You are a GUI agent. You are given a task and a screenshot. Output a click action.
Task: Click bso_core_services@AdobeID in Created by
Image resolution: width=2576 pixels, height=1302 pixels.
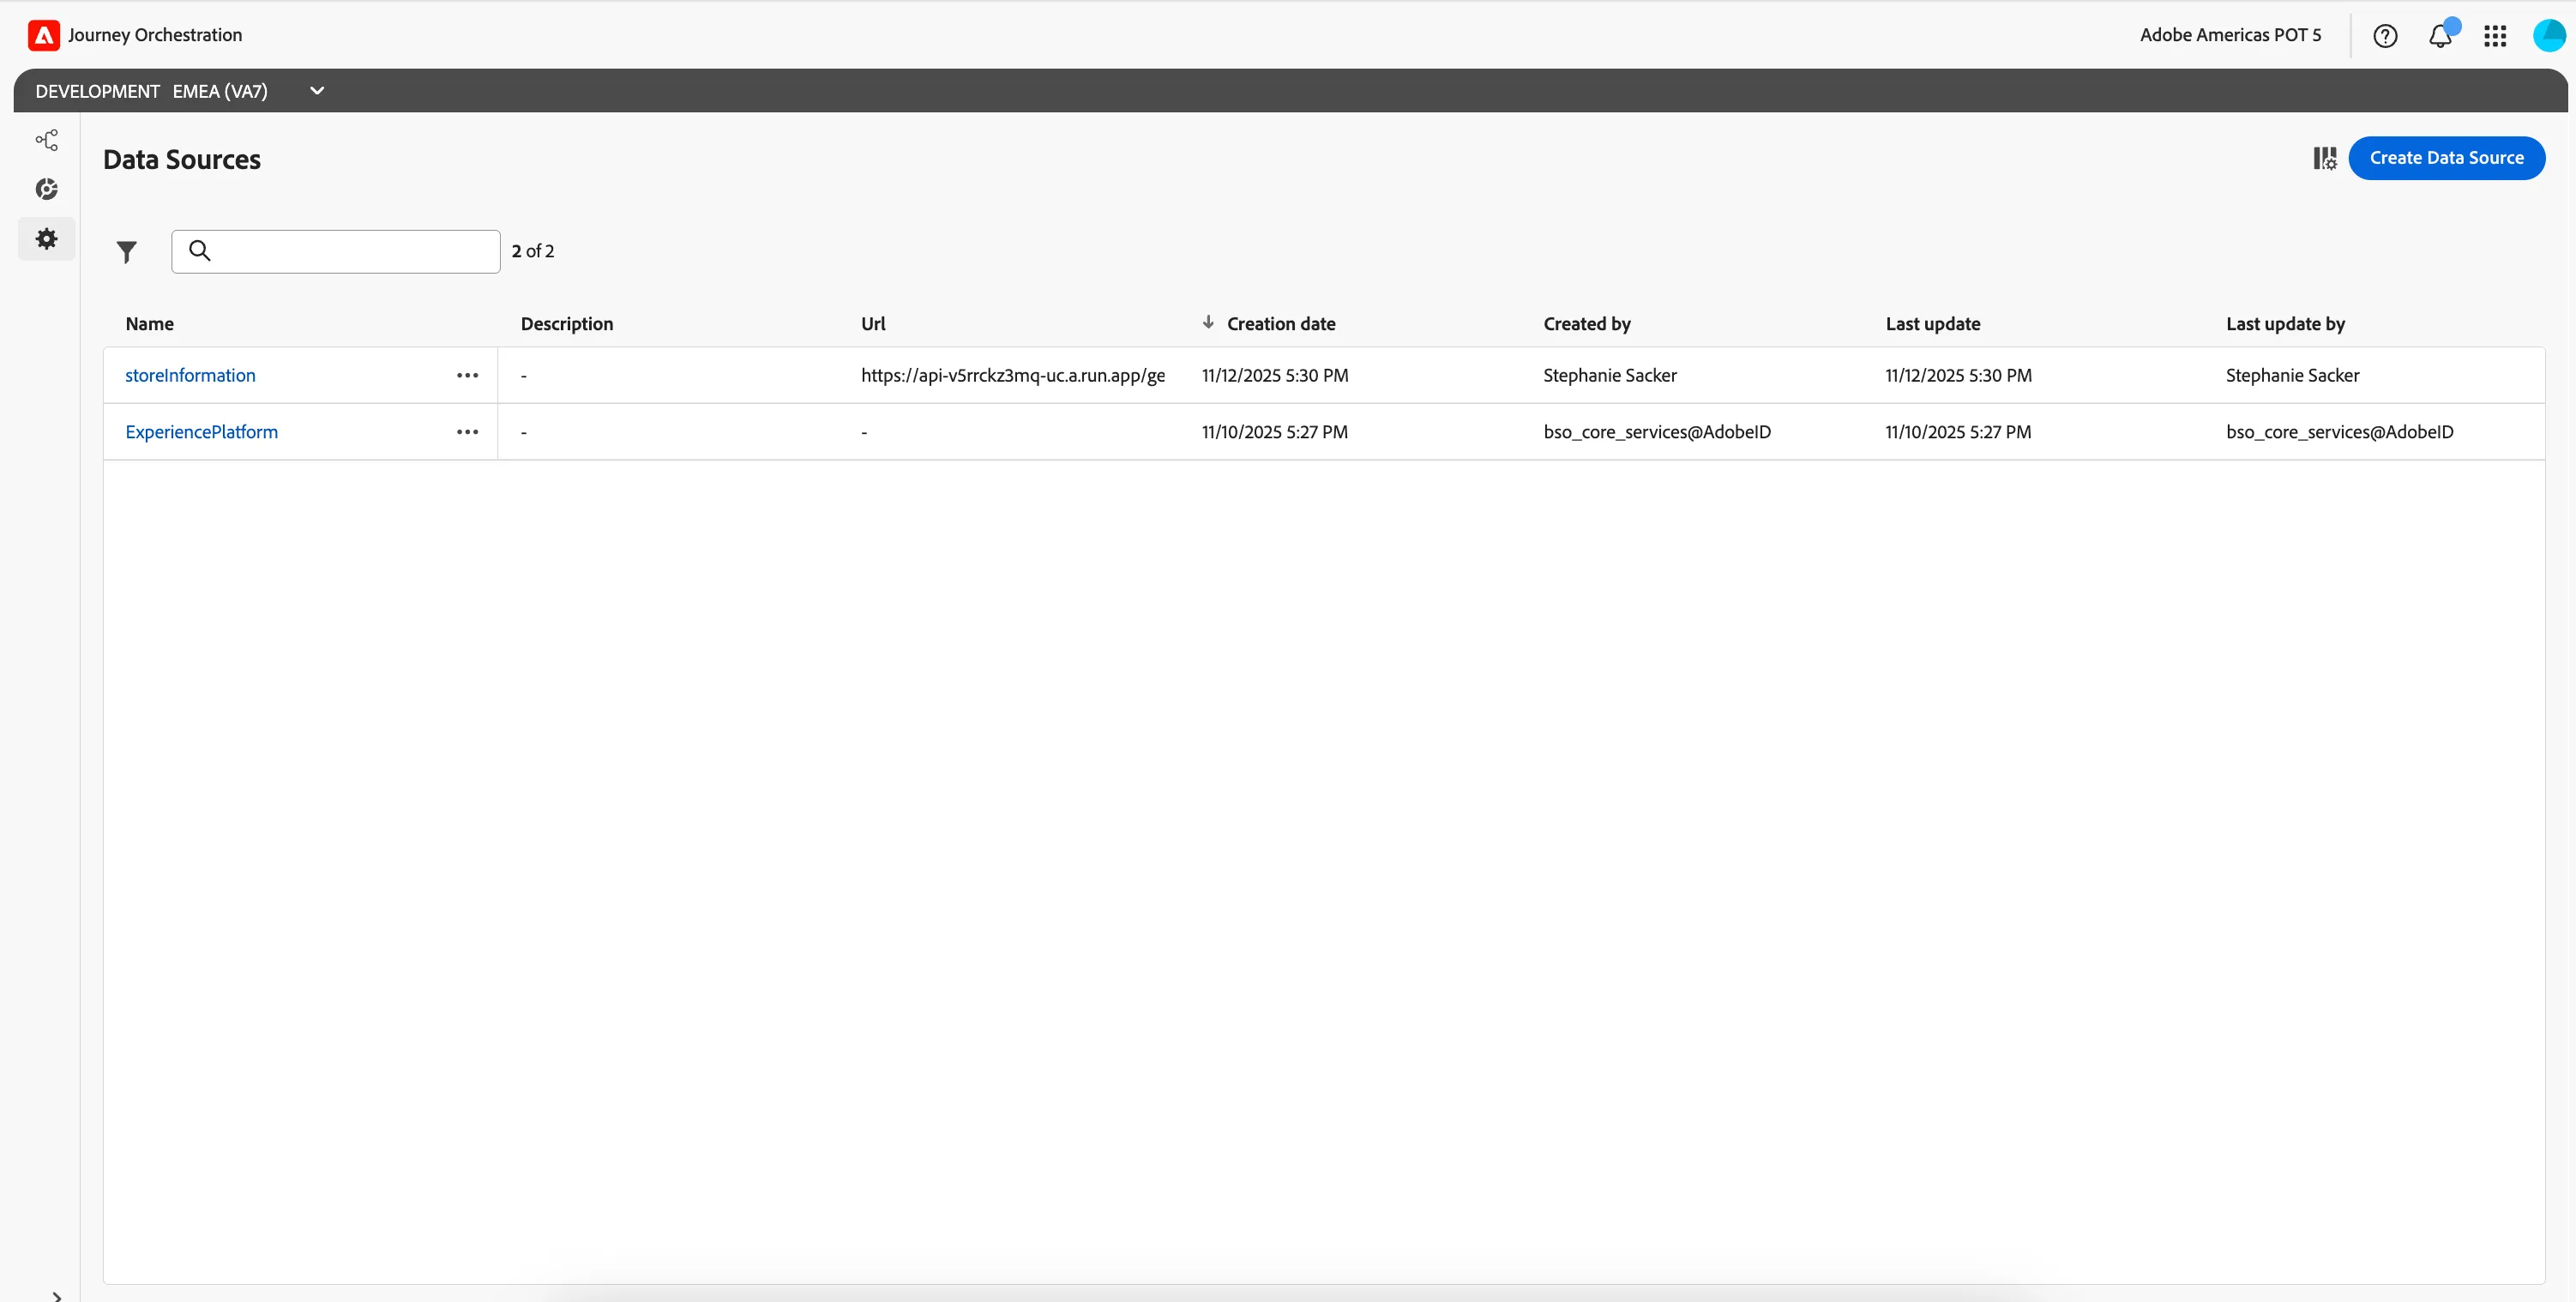point(1657,432)
